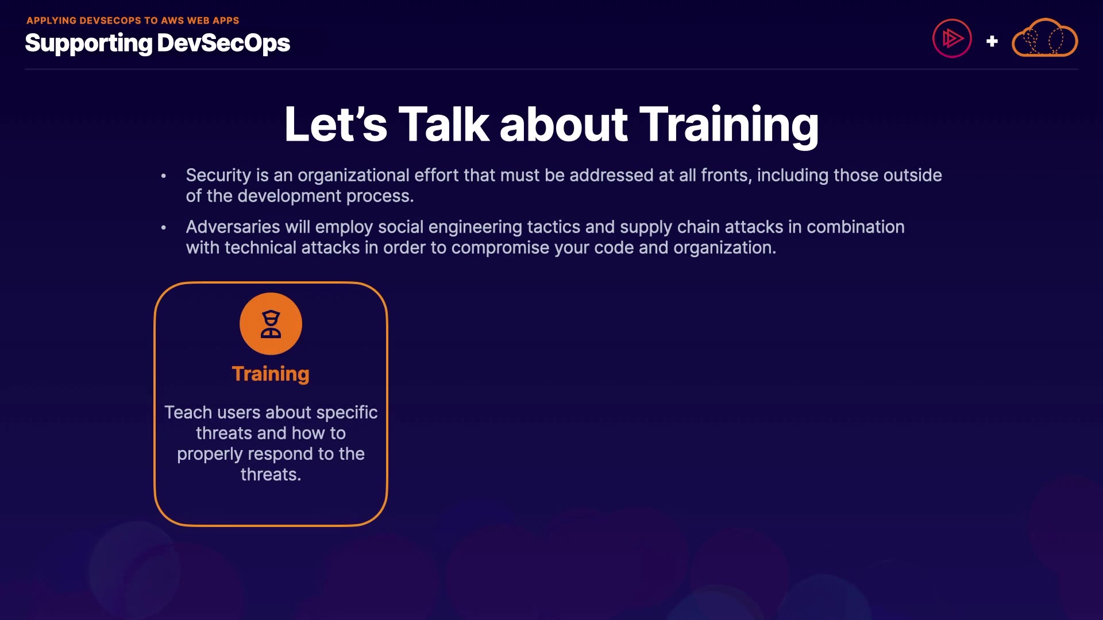Image resolution: width=1103 pixels, height=620 pixels.
Task: Click 'threats and how to' card line
Action: (x=271, y=433)
